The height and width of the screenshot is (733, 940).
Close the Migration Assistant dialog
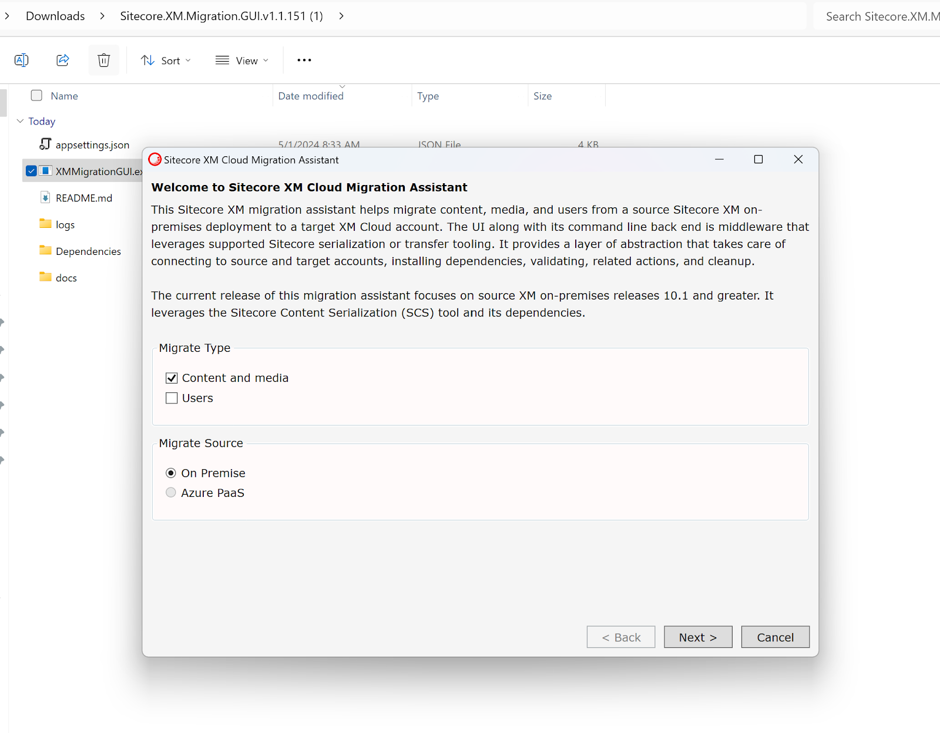[798, 160]
